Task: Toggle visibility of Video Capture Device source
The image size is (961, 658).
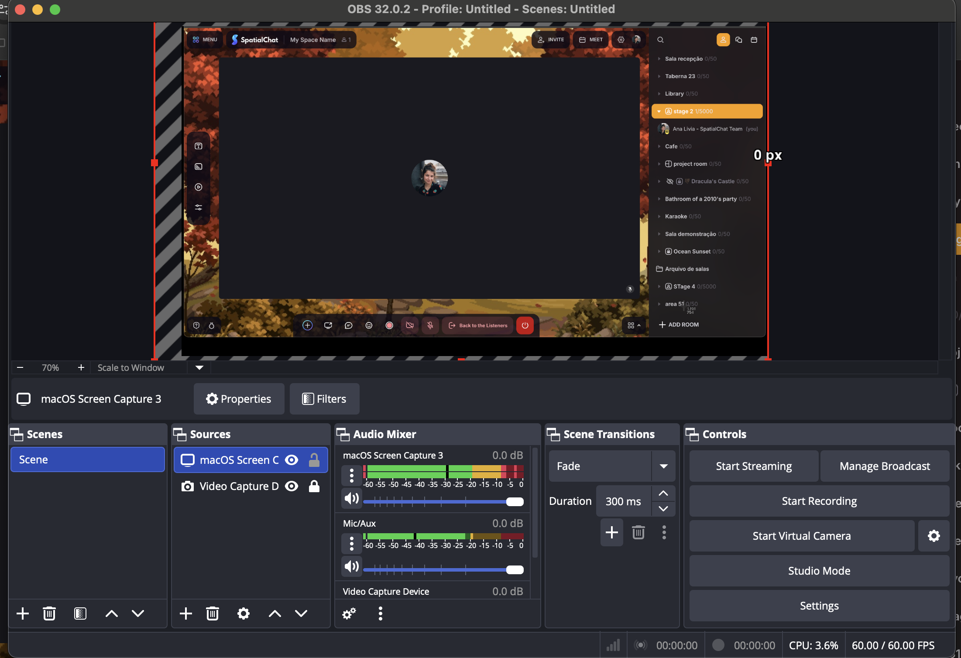Action: click(292, 486)
